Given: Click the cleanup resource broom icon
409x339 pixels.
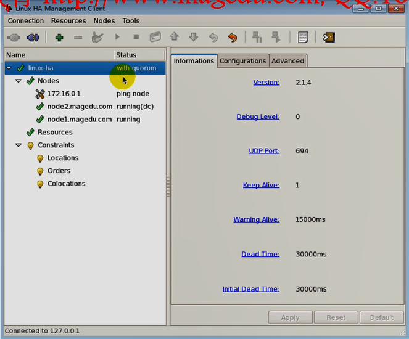Looking at the screenshot, I should (x=97, y=38).
